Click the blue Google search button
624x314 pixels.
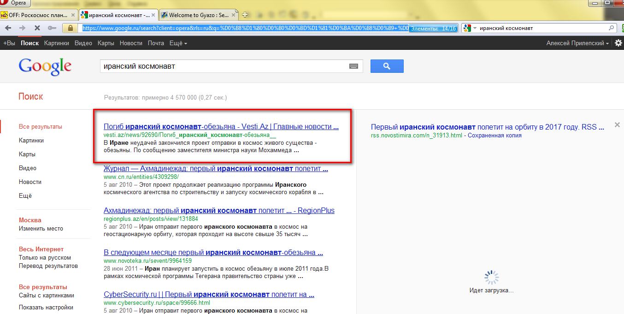[x=387, y=66]
